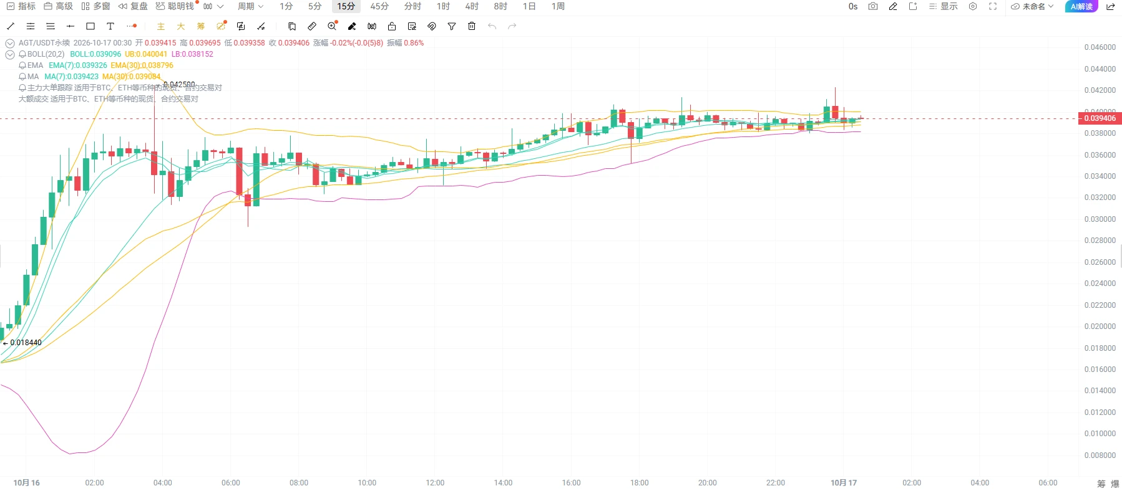The image size is (1122, 491).
Task: Select the 4时 timeframe tab
Action: 472,6
